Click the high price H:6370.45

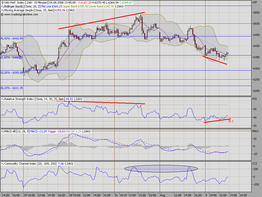click(x=99, y=3)
